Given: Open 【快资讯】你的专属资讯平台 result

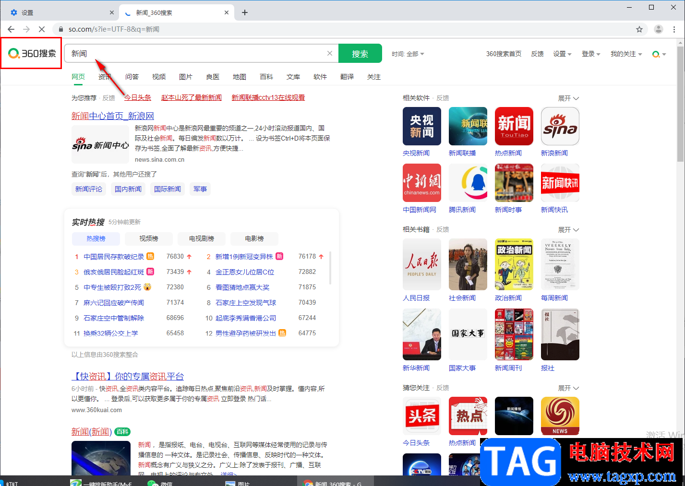Looking at the screenshot, I should tap(128, 377).
